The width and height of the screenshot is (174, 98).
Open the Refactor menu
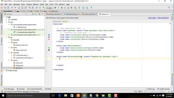36,4
